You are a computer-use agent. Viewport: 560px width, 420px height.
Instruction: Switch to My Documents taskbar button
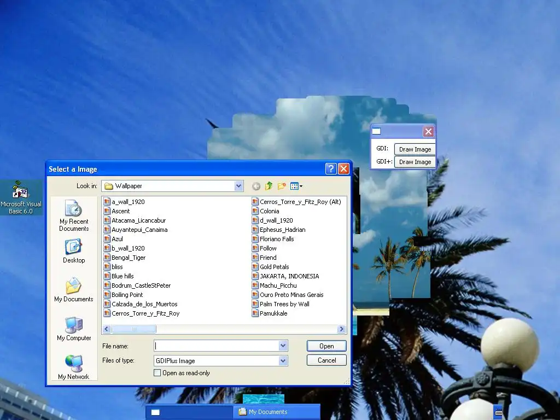pyautogui.click(x=277, y=412)
